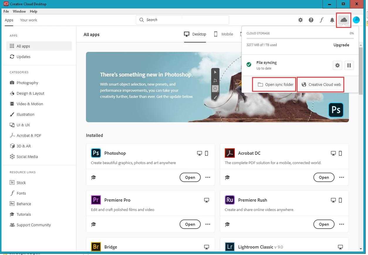Expand Acrobat DC more options ellipsis
Screen dimensions: 368x255
342,177
